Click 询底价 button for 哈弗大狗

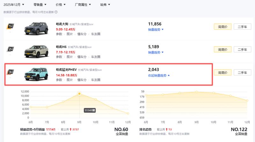[x=222, y=27]
